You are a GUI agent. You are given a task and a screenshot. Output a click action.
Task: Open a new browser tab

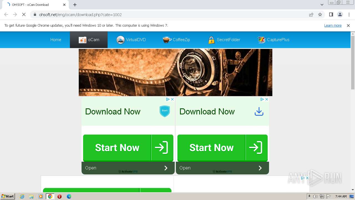coord(75,5)
